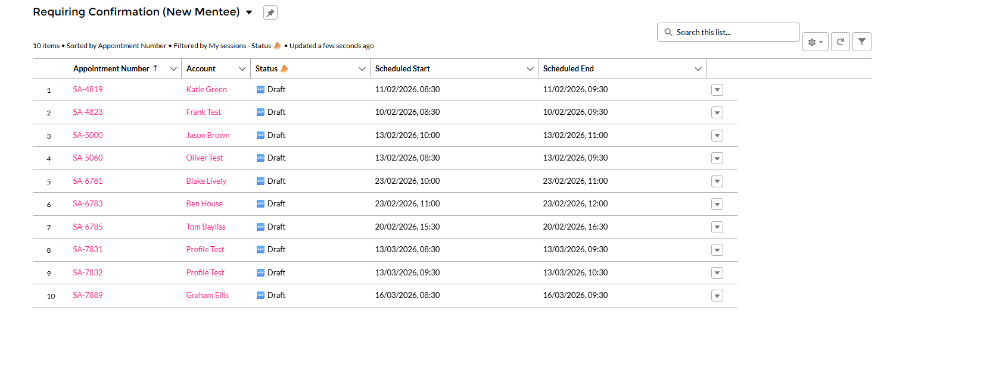
Task: Click the Draft status icon for SA-5000
Action: 260,136
